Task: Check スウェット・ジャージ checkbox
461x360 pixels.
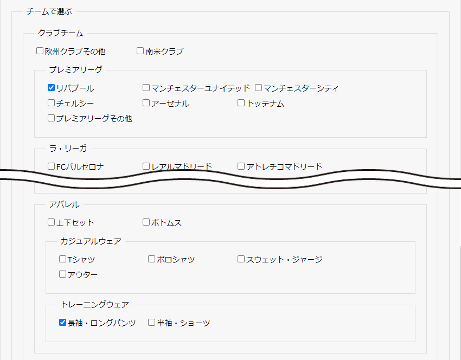Action: click(x=241, y=259)
